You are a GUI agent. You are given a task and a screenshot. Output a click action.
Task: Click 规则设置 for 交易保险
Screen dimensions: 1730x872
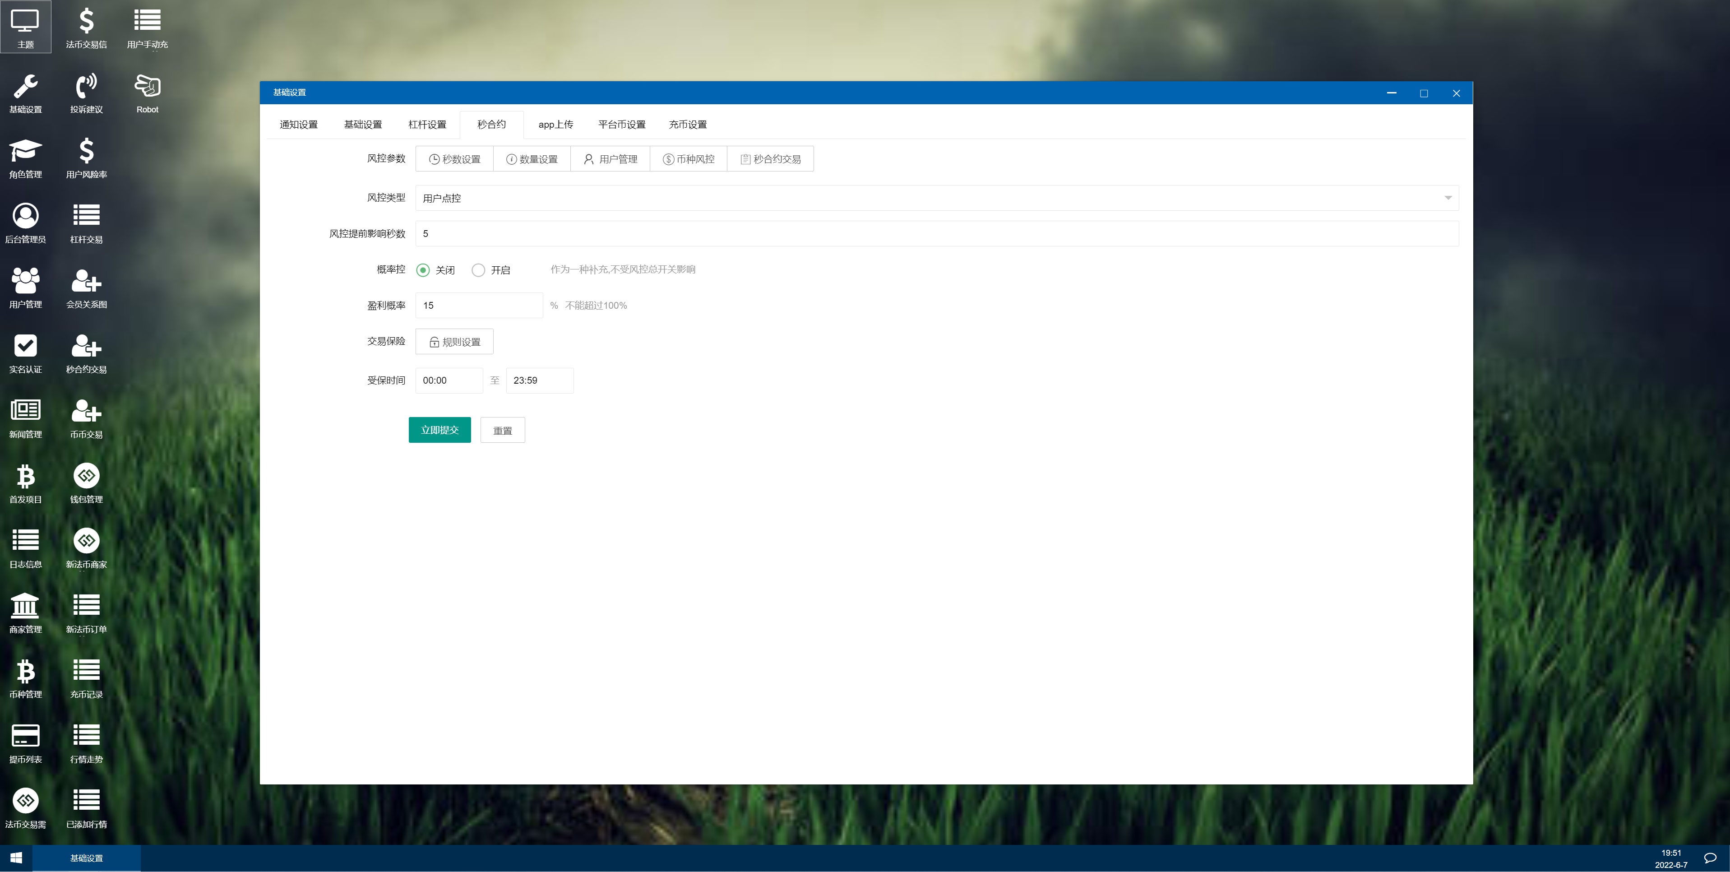pyautogui.click(x=455, y=342)
